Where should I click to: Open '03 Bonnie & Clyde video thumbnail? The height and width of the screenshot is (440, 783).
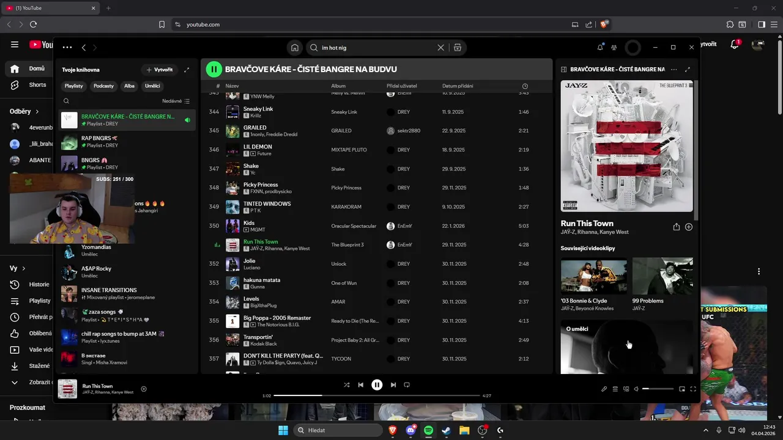pos(594,276)
